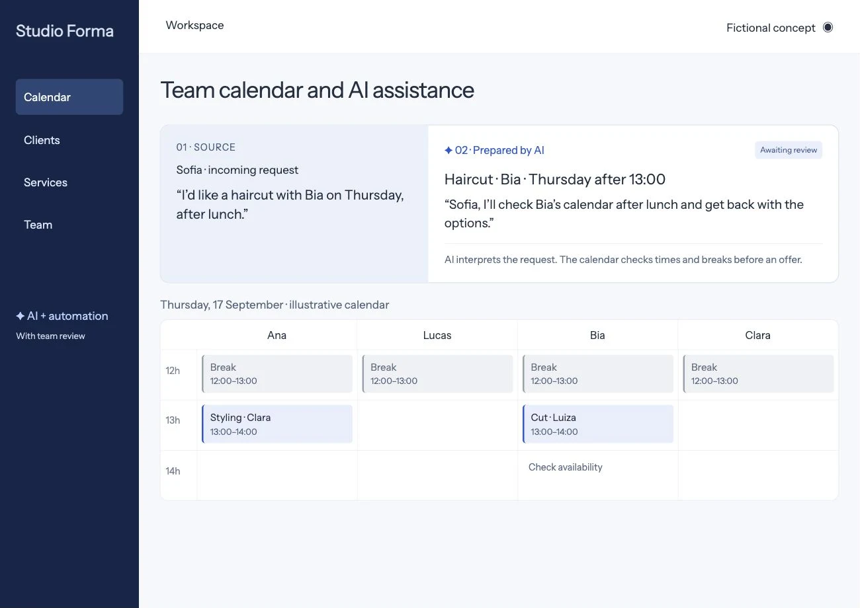Open the 'Styling · Clara' appointment
This screenshot has height=608, width=860.
pyautogui.click(x=277, y=424)
